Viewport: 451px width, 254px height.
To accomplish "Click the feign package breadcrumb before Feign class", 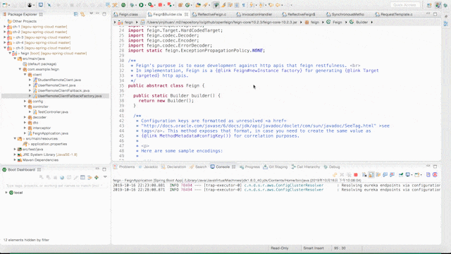I will [x=315, y=22].
